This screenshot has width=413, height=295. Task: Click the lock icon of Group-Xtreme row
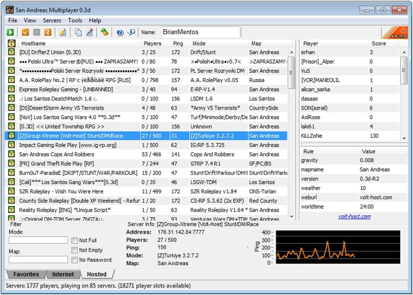[11, 135]
